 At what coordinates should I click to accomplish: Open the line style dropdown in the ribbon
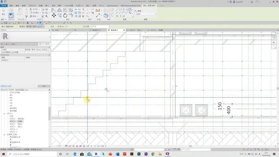coord(146,14)
